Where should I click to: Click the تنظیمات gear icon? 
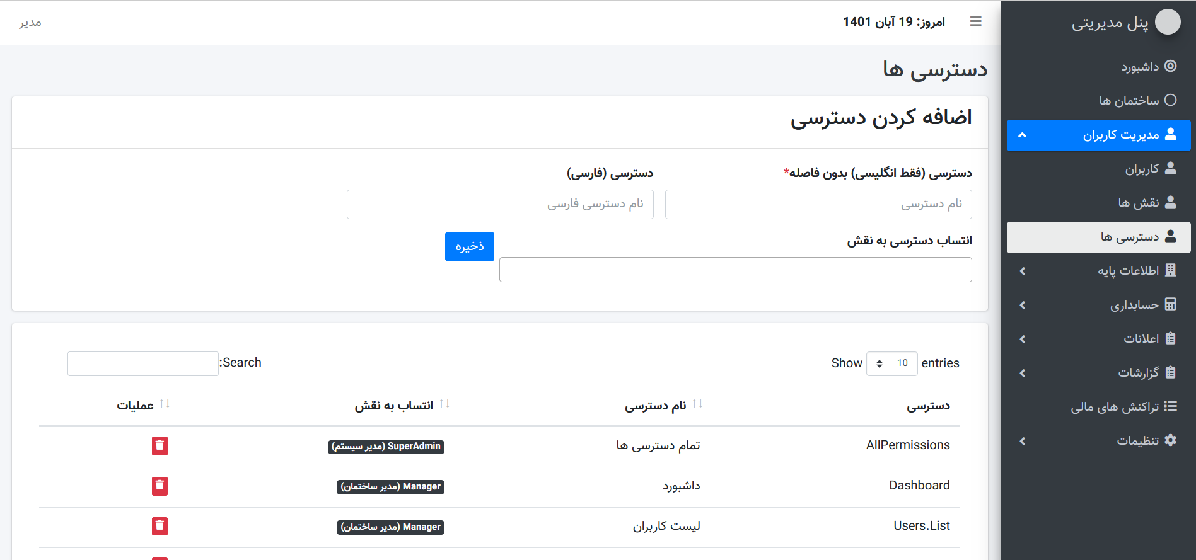tap(1171, 440)
